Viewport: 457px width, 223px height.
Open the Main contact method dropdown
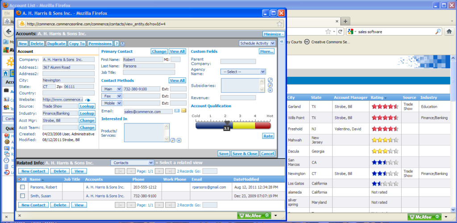[x=112, y=89]
